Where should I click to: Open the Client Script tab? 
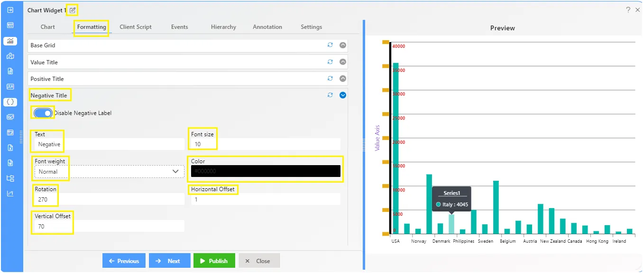pos(136,27)
